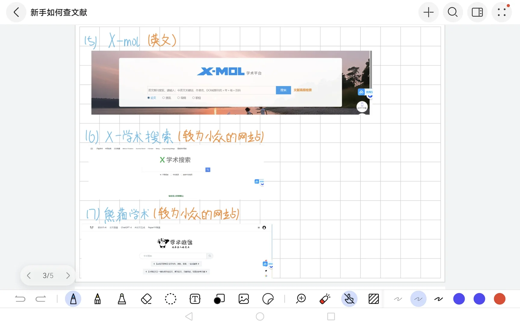Go to the previous page arrow
Viewport: 520px width, 325px height.
[x=29, y=275]
